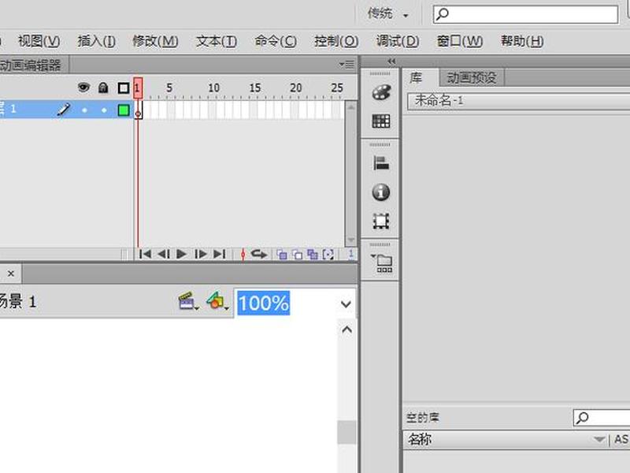Click the AS column header
630x473 pixels.
(x=621, y=439)
